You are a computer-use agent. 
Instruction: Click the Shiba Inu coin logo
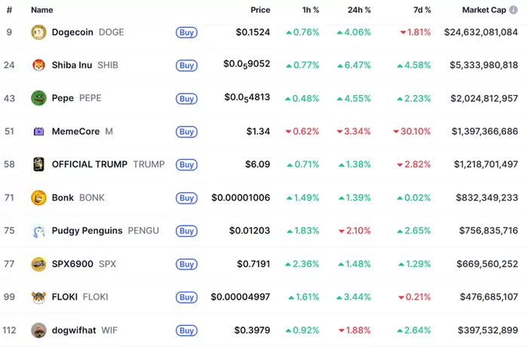(x=38, y=66)
